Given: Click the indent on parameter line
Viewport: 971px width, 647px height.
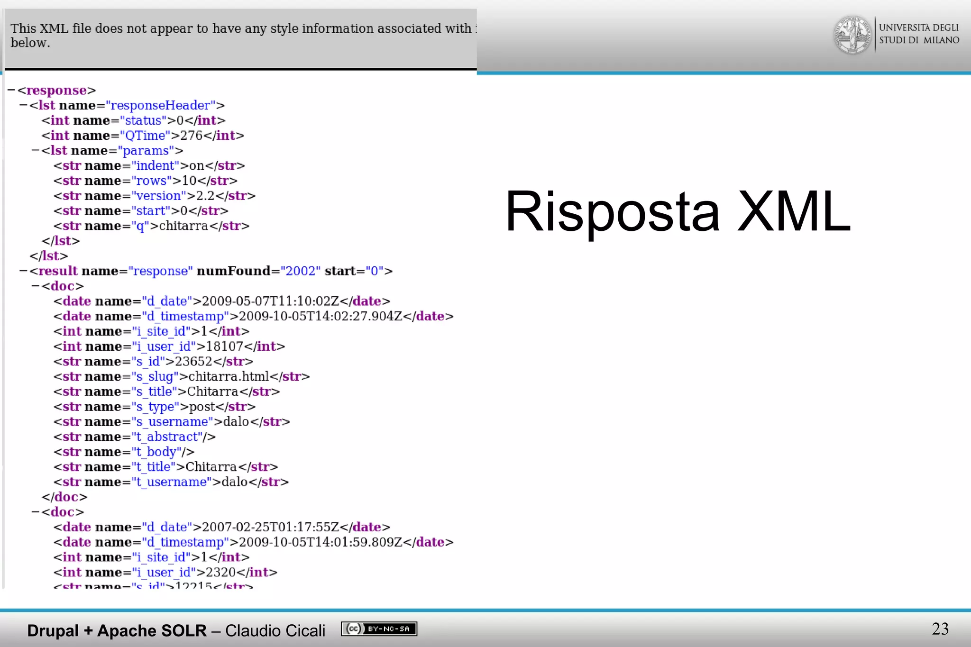Looking at the screenshot, I should click(x=149, y=166).
